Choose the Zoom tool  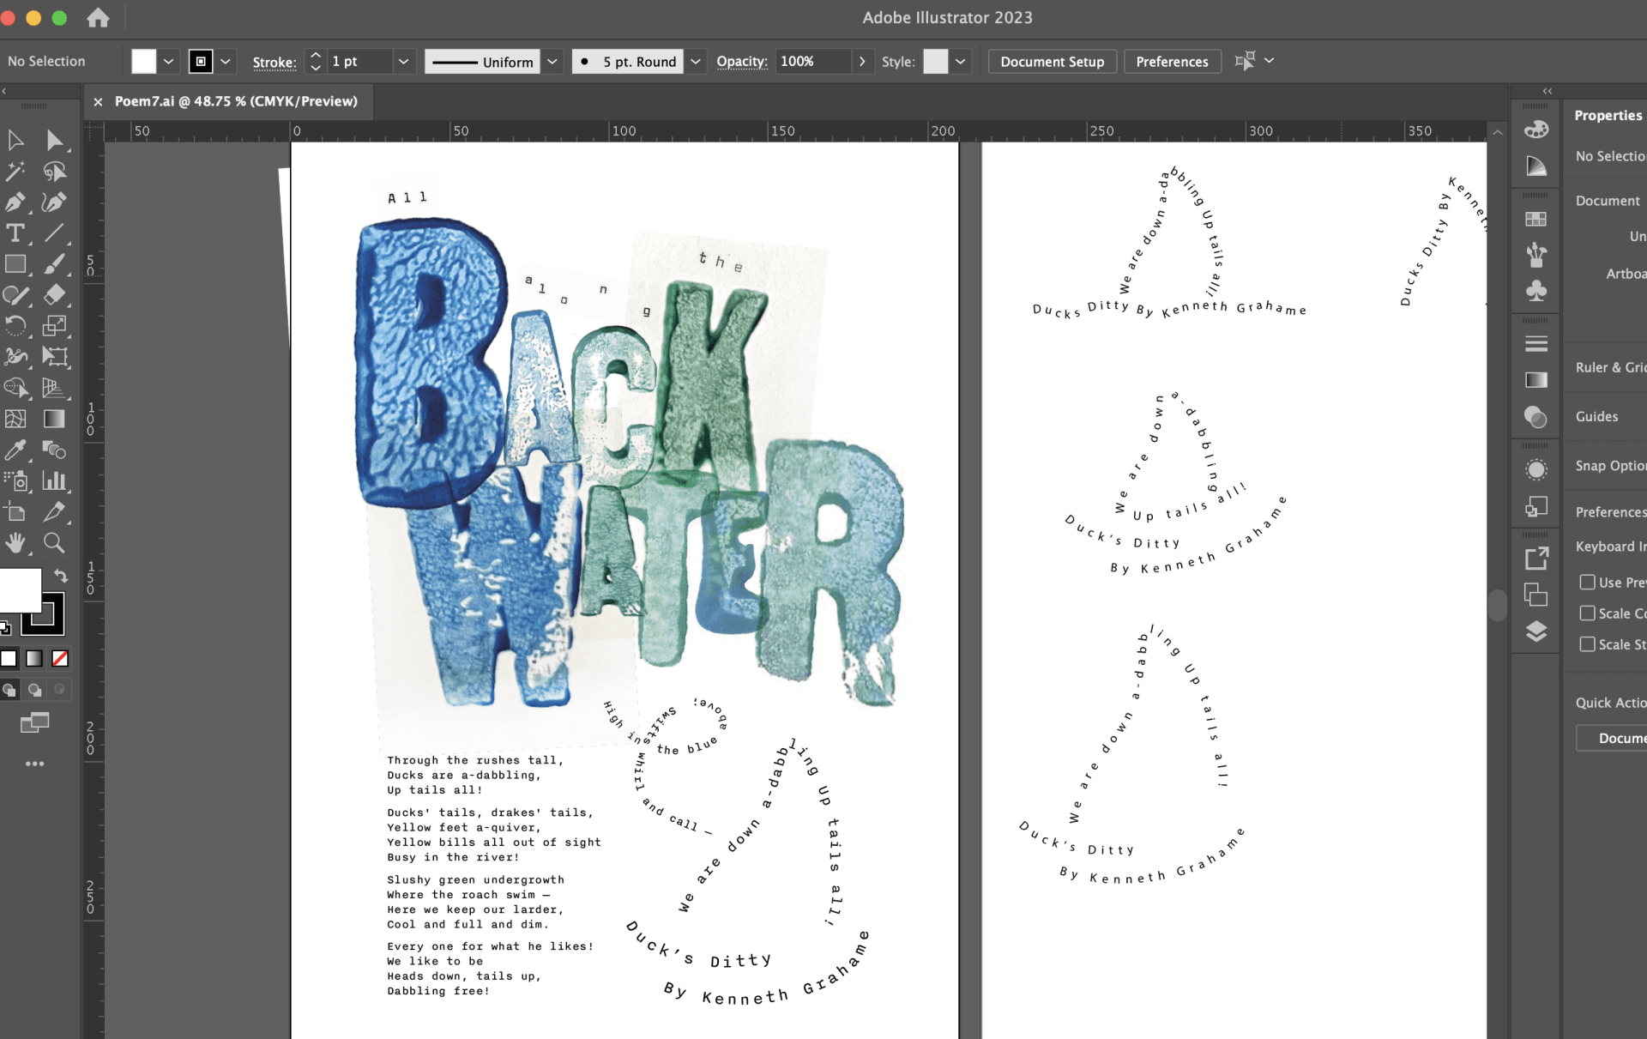point(54,543)
